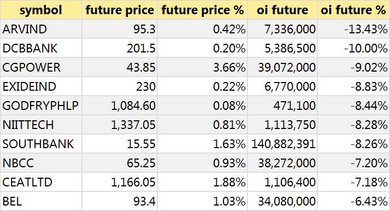Click the 1,337.05 future price cell
This screenshot has width=390, height=211.
tap(120, 125)
